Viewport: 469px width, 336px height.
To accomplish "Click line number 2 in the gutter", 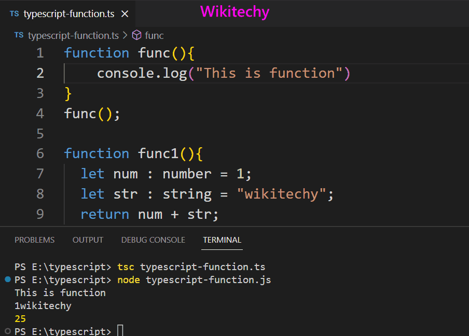I will pos(40,73).
